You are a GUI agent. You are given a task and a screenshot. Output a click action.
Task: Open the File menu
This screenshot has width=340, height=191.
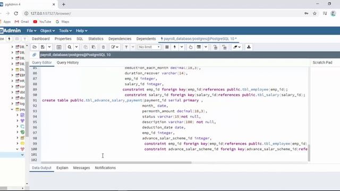[x=31, y=31]
